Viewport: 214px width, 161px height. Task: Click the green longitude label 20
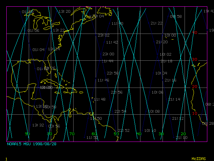183,134
